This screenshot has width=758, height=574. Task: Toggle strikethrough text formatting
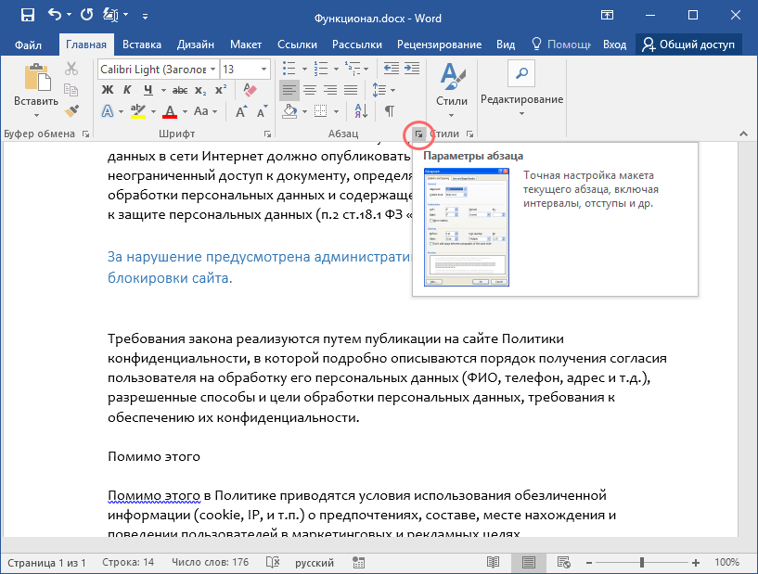(x=180, y=90)
